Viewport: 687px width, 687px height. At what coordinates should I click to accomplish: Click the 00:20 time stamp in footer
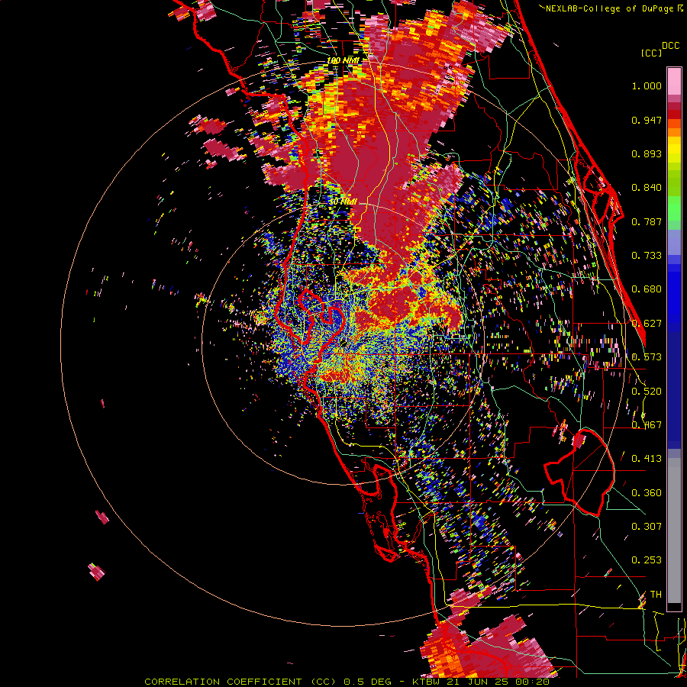pyautogui.click(x=532, y=682)
